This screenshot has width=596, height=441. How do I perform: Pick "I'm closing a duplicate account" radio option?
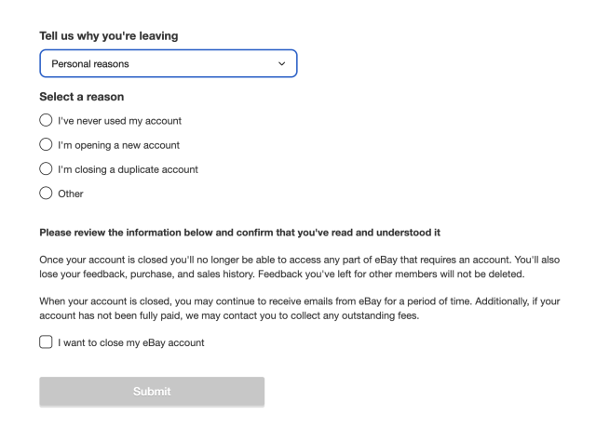tap(46, 169)
